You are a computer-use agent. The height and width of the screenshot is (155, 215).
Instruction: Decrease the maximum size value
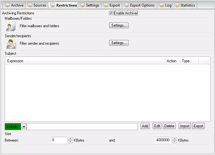174,142
